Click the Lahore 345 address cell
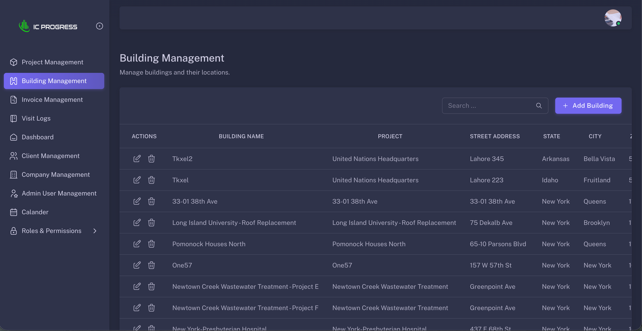This screenshot has width=642, height=331. (487, 159)
